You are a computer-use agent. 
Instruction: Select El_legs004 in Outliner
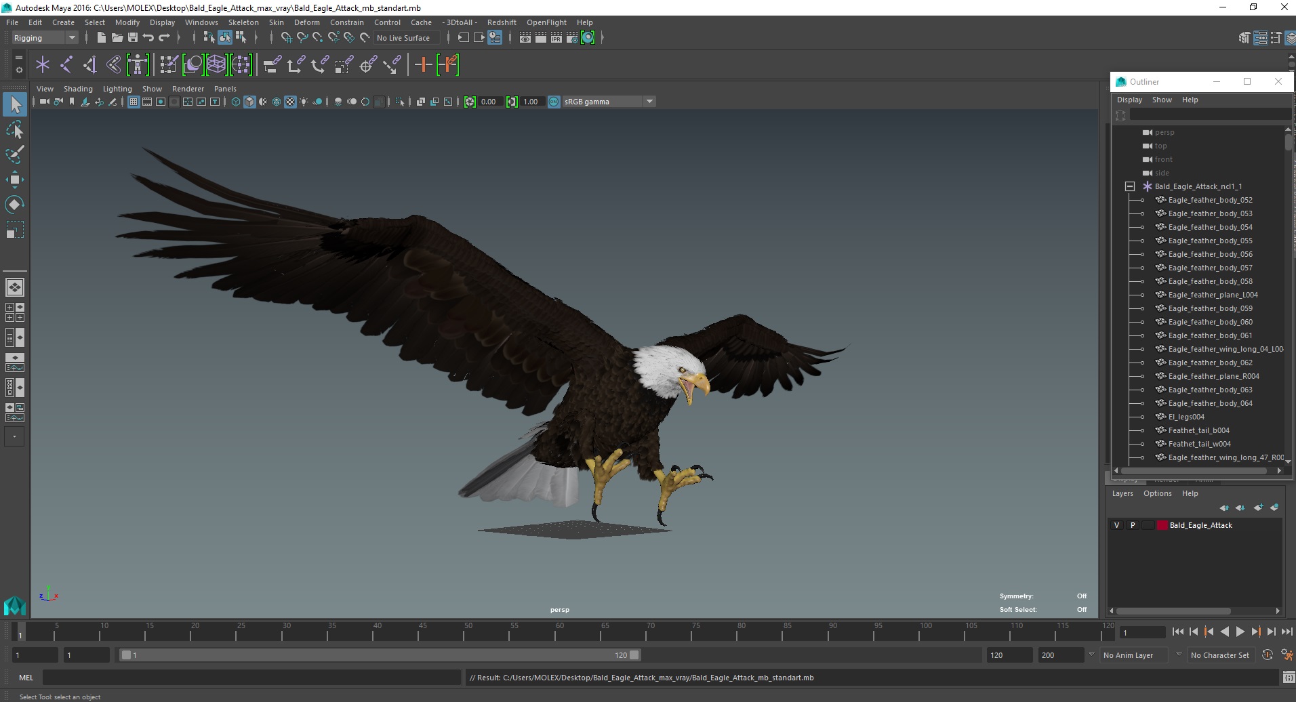point(1186,417)
